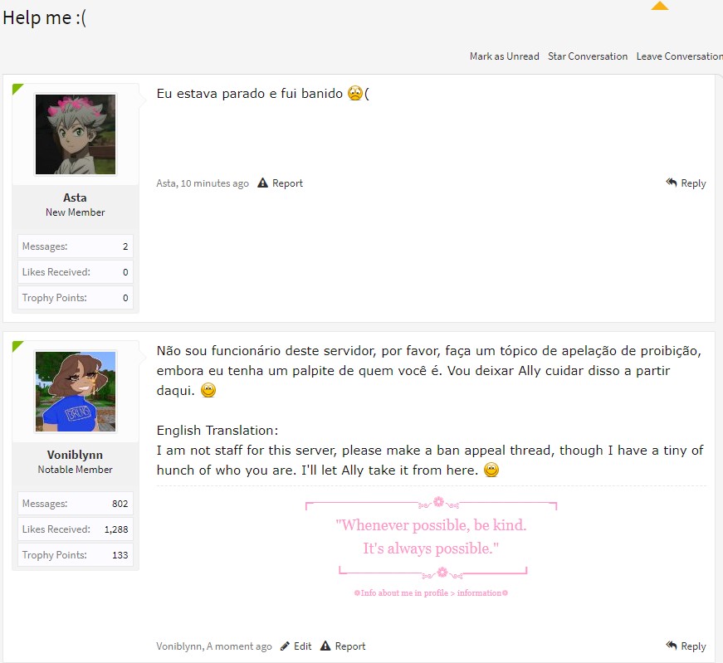The image size is (723, 663).
Task: Star this conversation
Action: (588, 56)
